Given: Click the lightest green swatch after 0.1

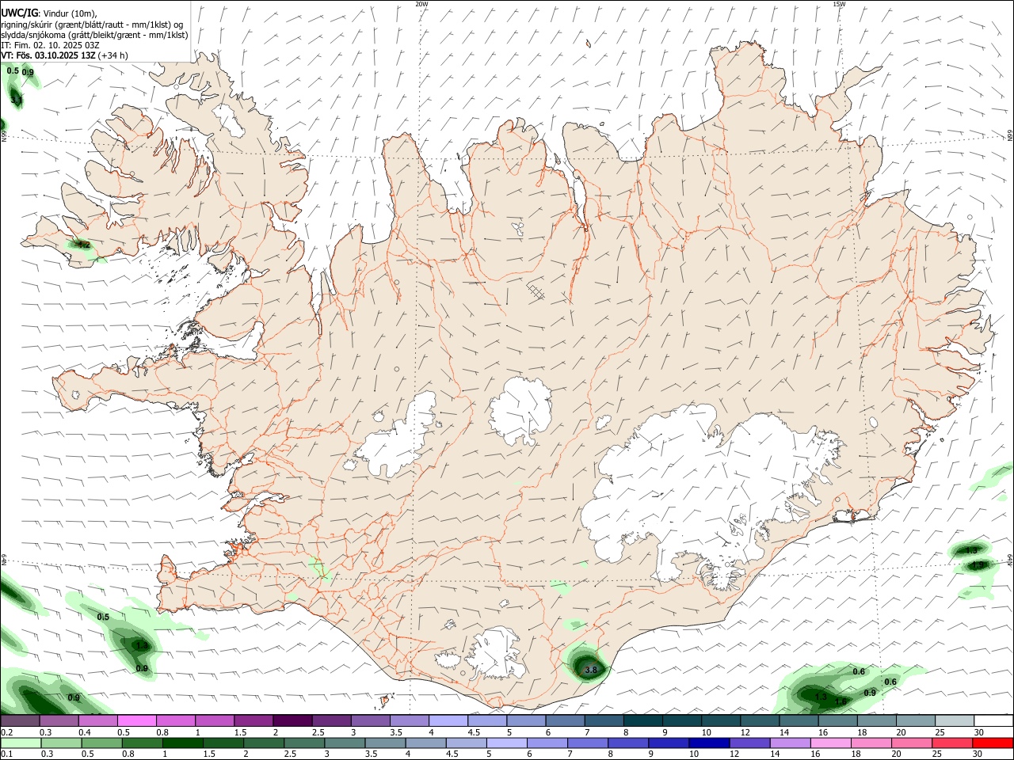Looking at the screenshot, I should click(21, 743).
